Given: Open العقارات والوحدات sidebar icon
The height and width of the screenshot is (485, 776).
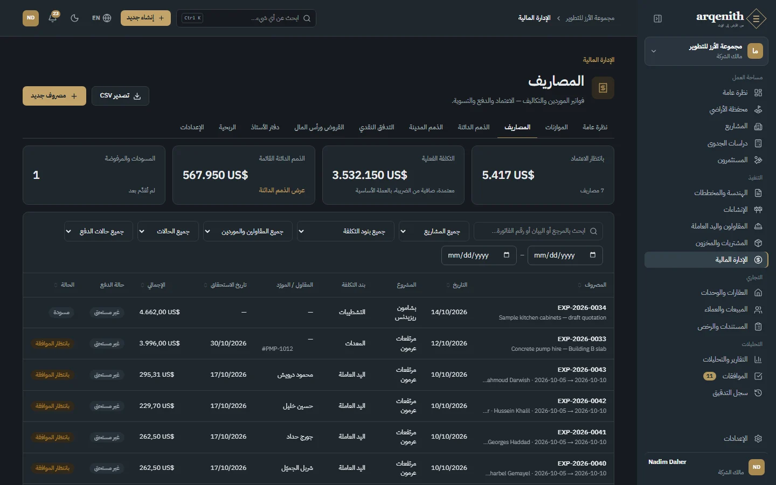Looking at the screenshot, I should pyautogui.click(x=758, y=293).
